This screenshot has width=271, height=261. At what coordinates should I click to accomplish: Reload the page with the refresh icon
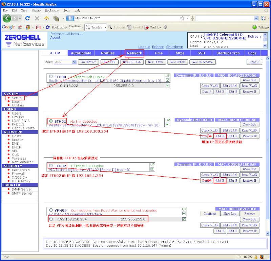tap(27, 18)
